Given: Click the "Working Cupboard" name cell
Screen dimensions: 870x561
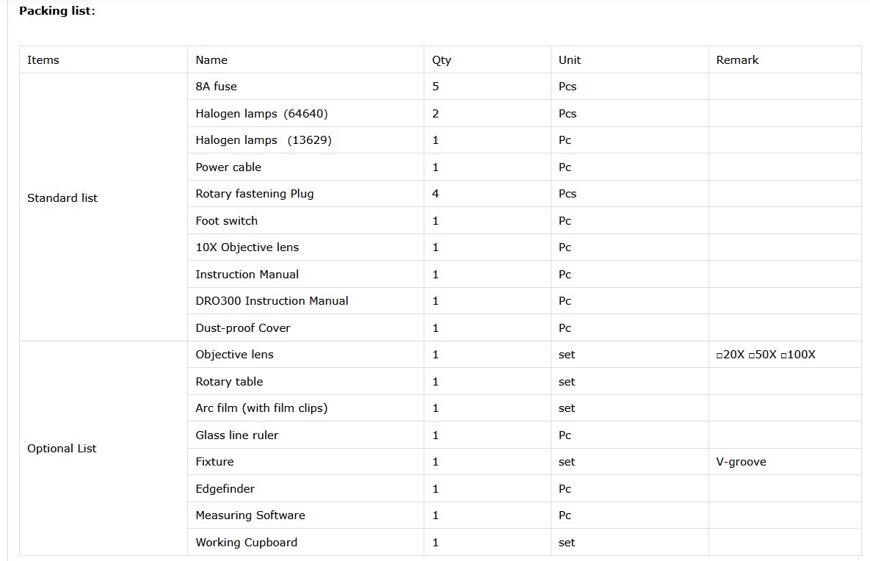Looking at the screenshot, I should point(246,543).
